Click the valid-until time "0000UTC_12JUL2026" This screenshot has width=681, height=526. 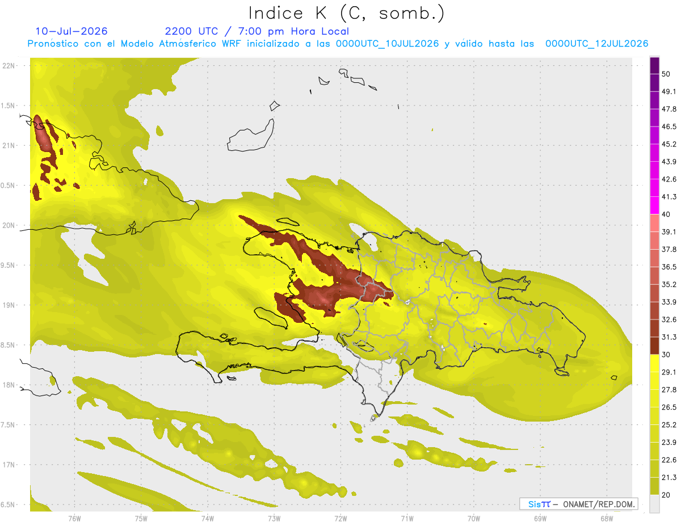pos(597,44)
